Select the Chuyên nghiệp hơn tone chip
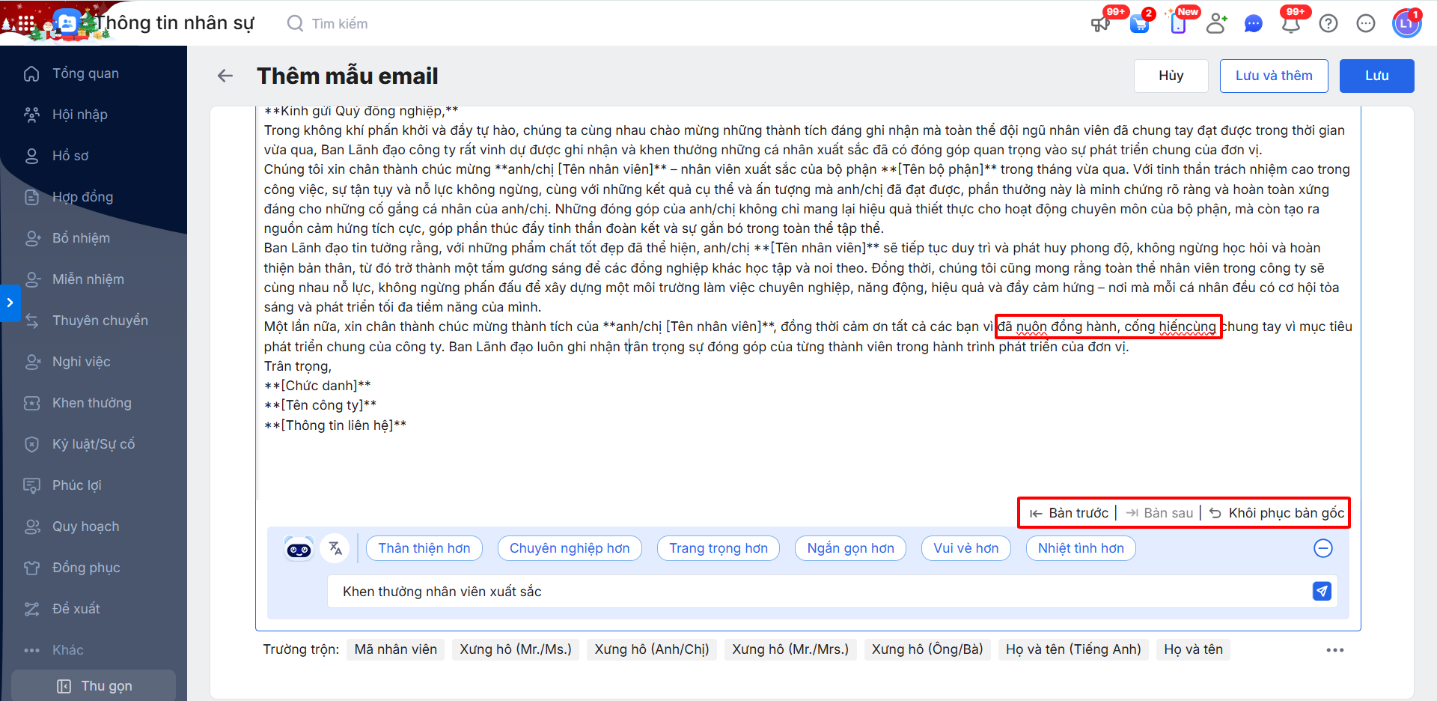 [x=570, y=548]
